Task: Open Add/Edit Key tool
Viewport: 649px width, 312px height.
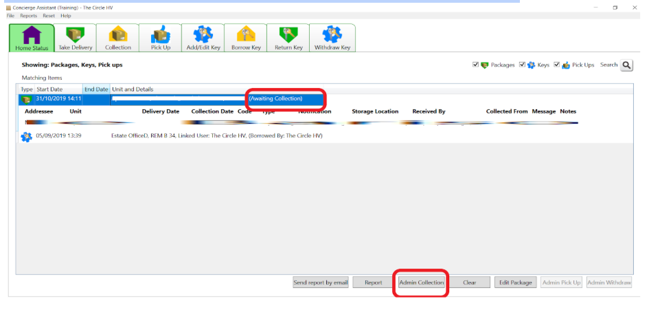Action: point(203,38)
